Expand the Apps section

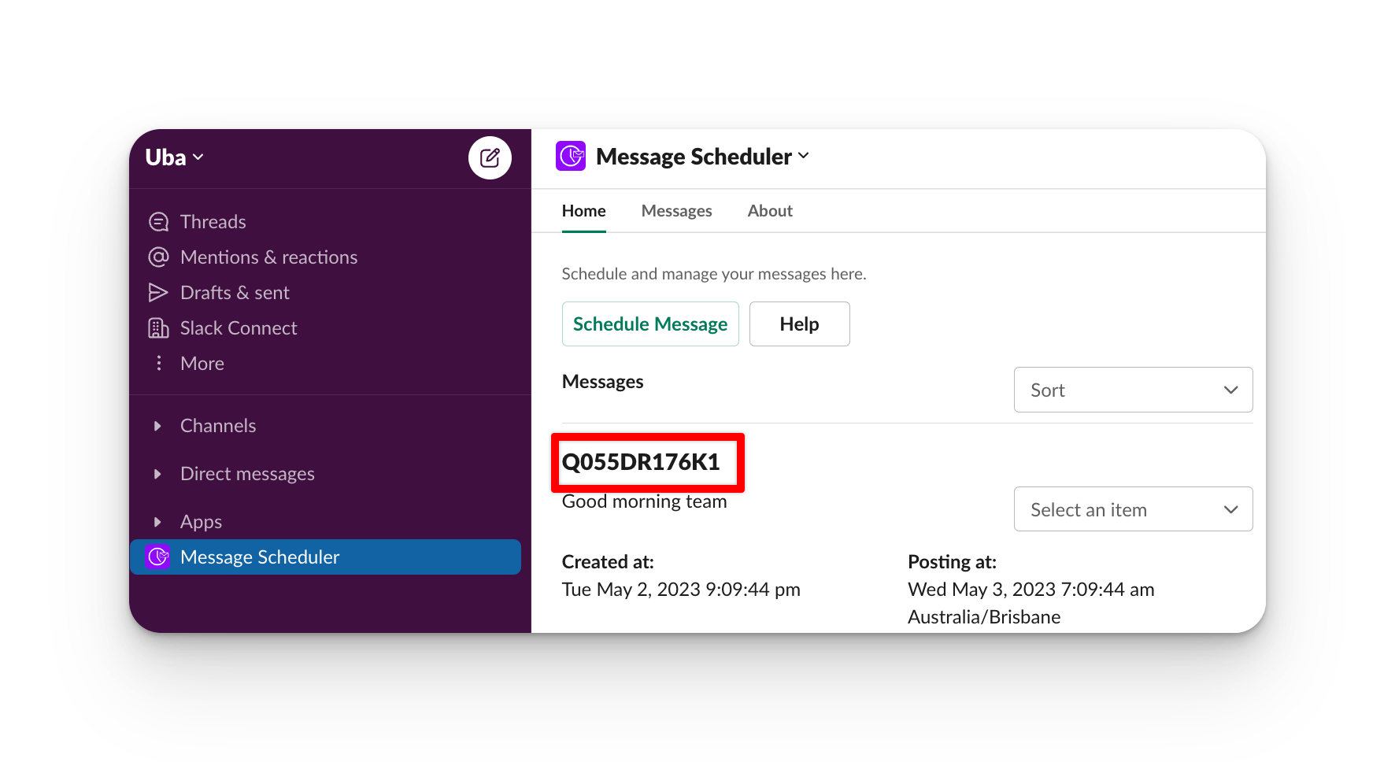[x=157, y=521]
